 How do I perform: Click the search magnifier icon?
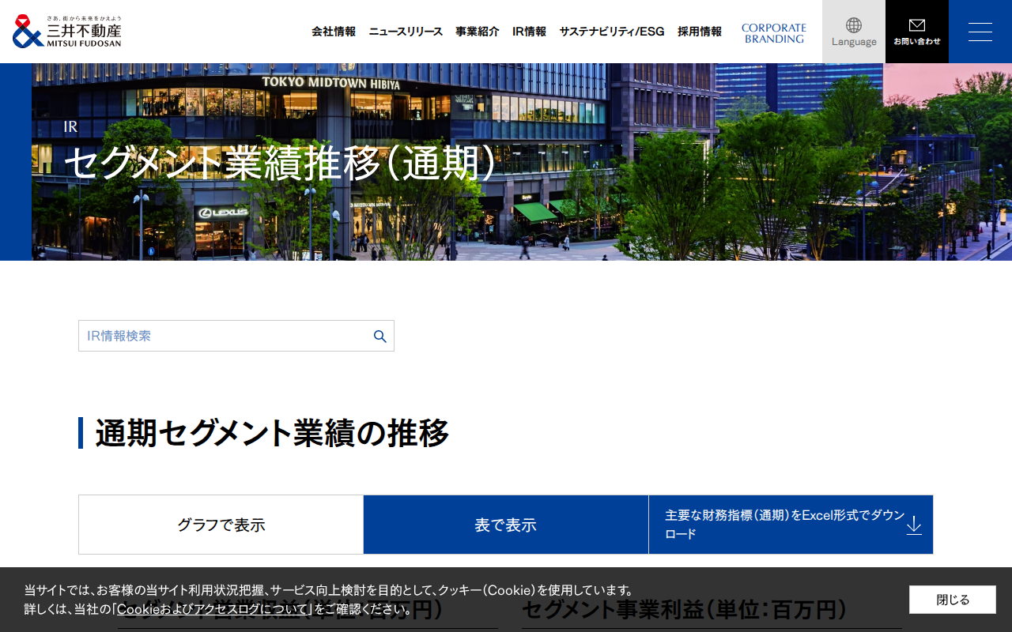380,337
